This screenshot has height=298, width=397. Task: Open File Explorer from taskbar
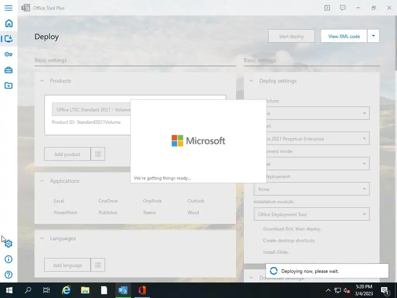(85, 290)
